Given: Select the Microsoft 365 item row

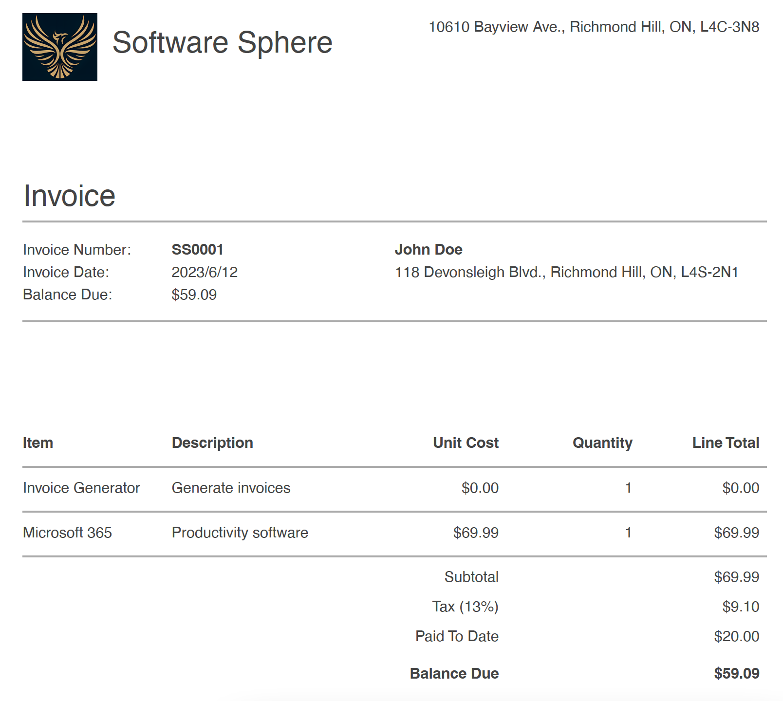Looking at the screenshot, I should pos(68,533).
